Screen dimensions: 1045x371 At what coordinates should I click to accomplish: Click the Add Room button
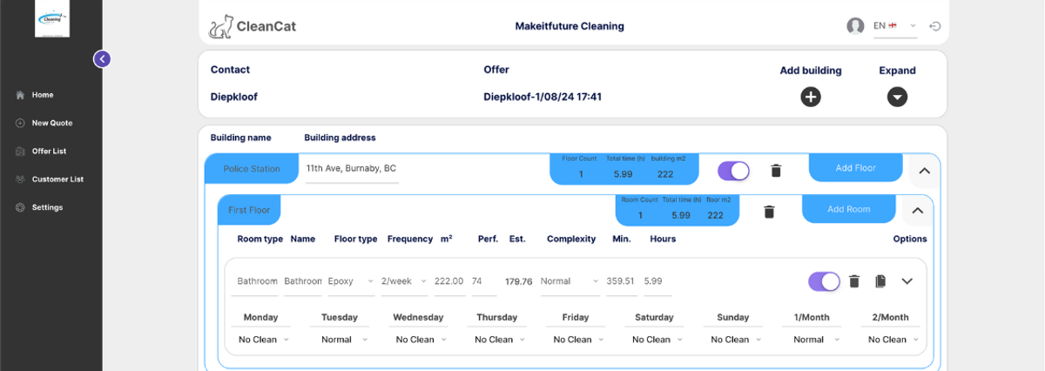pos(848,209)
